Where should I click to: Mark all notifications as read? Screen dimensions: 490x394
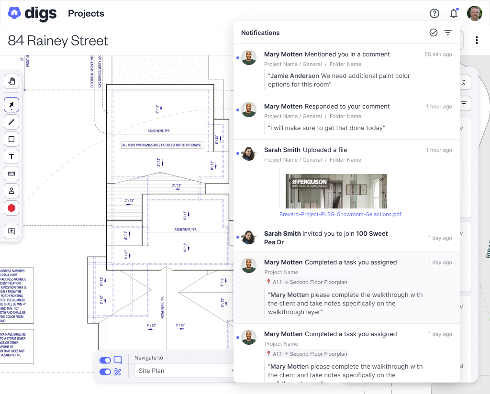coord(434,33)
